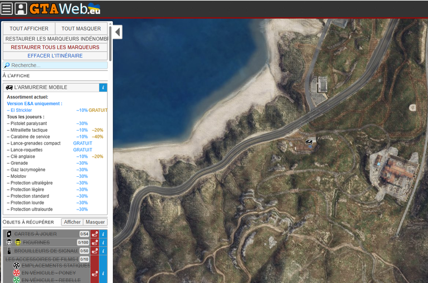Image resolution: width=428 pixels, height=283 pixels.
Task: Click the green film reel icon
Action: click(x=17, y=280)
